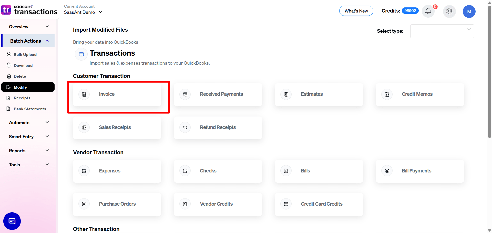
Task: Click the SaasAnt Transactions logo
Action: 29,10
